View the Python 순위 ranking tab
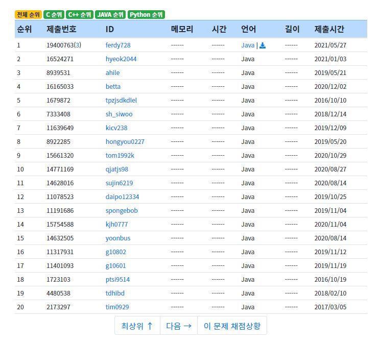379x344 pixels. [x=146, y=14]
